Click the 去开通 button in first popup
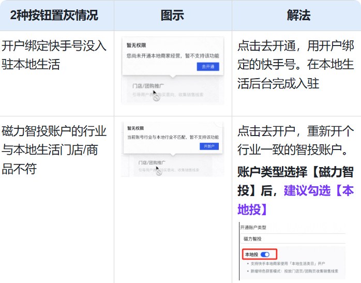Image resolution: width=361 pixels, height=283 pixels. click(x=208, y=67)
